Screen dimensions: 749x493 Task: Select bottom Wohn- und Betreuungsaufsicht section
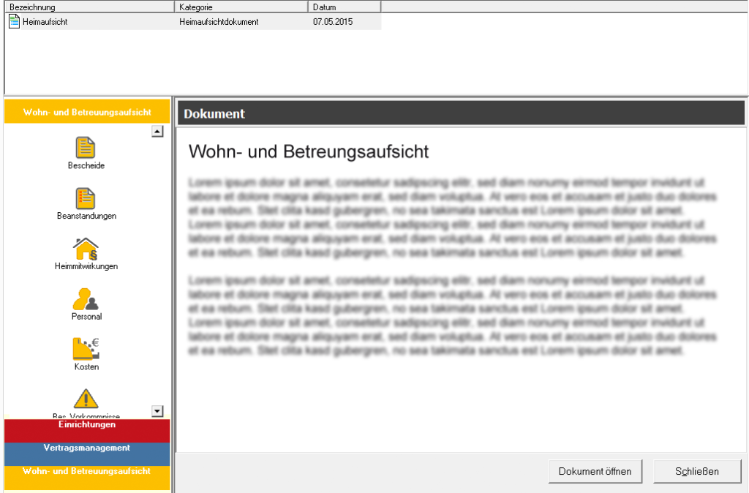coord(87,472)
